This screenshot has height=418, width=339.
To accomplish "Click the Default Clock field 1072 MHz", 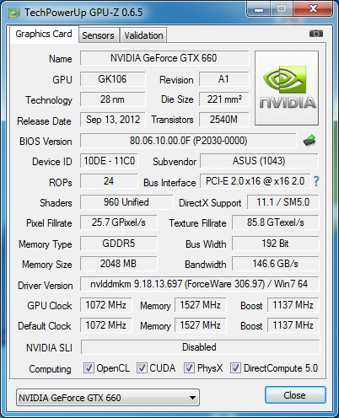I will coord(106,325).
